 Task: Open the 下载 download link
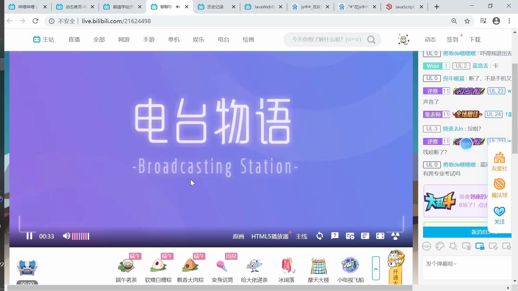(x=475, y=40)
